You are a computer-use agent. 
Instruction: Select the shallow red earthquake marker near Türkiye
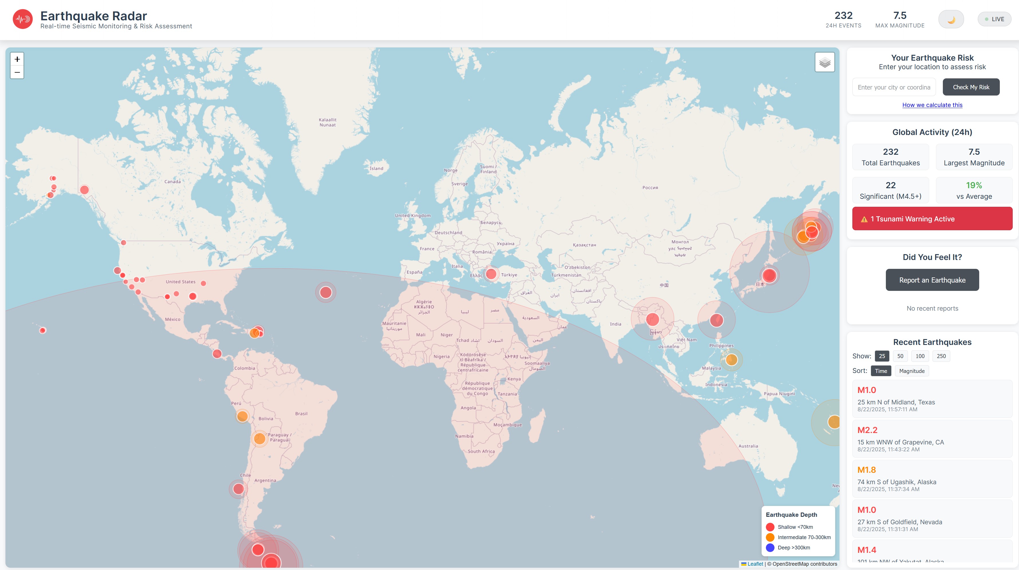pos(491,273)
